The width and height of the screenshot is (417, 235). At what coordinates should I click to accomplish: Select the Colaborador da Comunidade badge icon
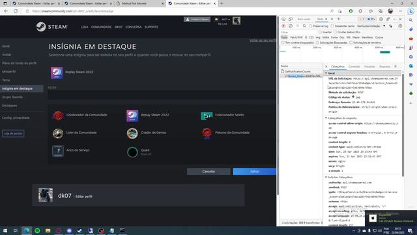[x=58, y=116]
